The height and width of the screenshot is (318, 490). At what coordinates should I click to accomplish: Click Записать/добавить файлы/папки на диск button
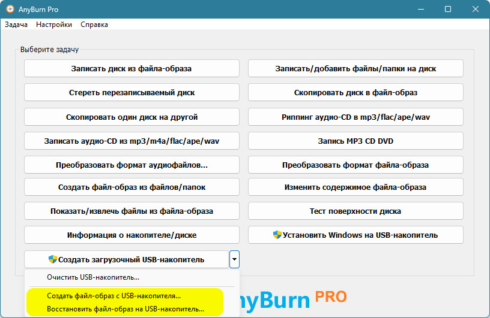355,69
